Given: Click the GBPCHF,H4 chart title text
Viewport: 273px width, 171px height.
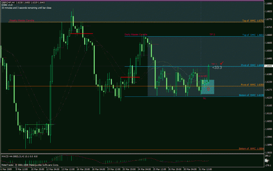Looking at the screenshot, I should 23,3.
